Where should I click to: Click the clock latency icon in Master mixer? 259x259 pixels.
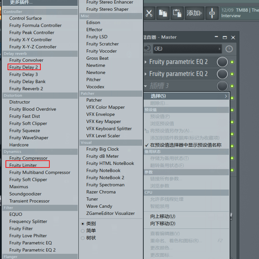tap(229, 49)
